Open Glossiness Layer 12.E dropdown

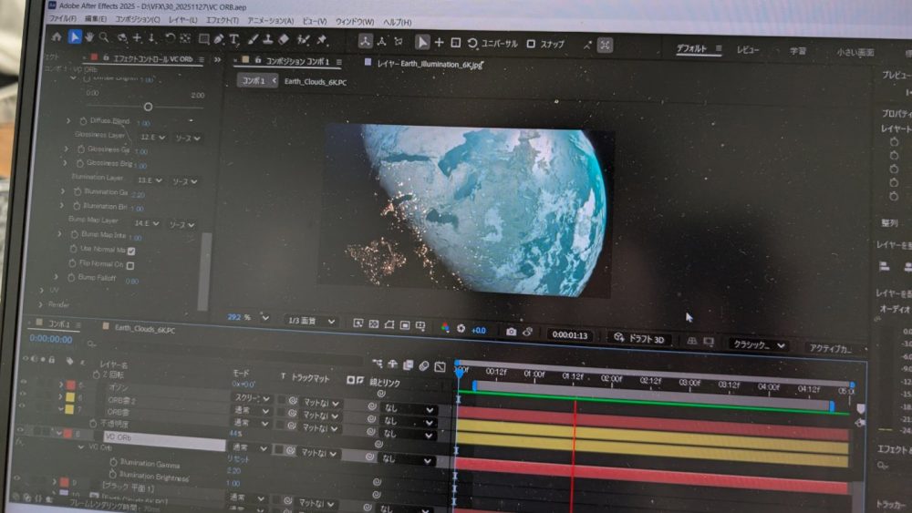coord(153,137)
